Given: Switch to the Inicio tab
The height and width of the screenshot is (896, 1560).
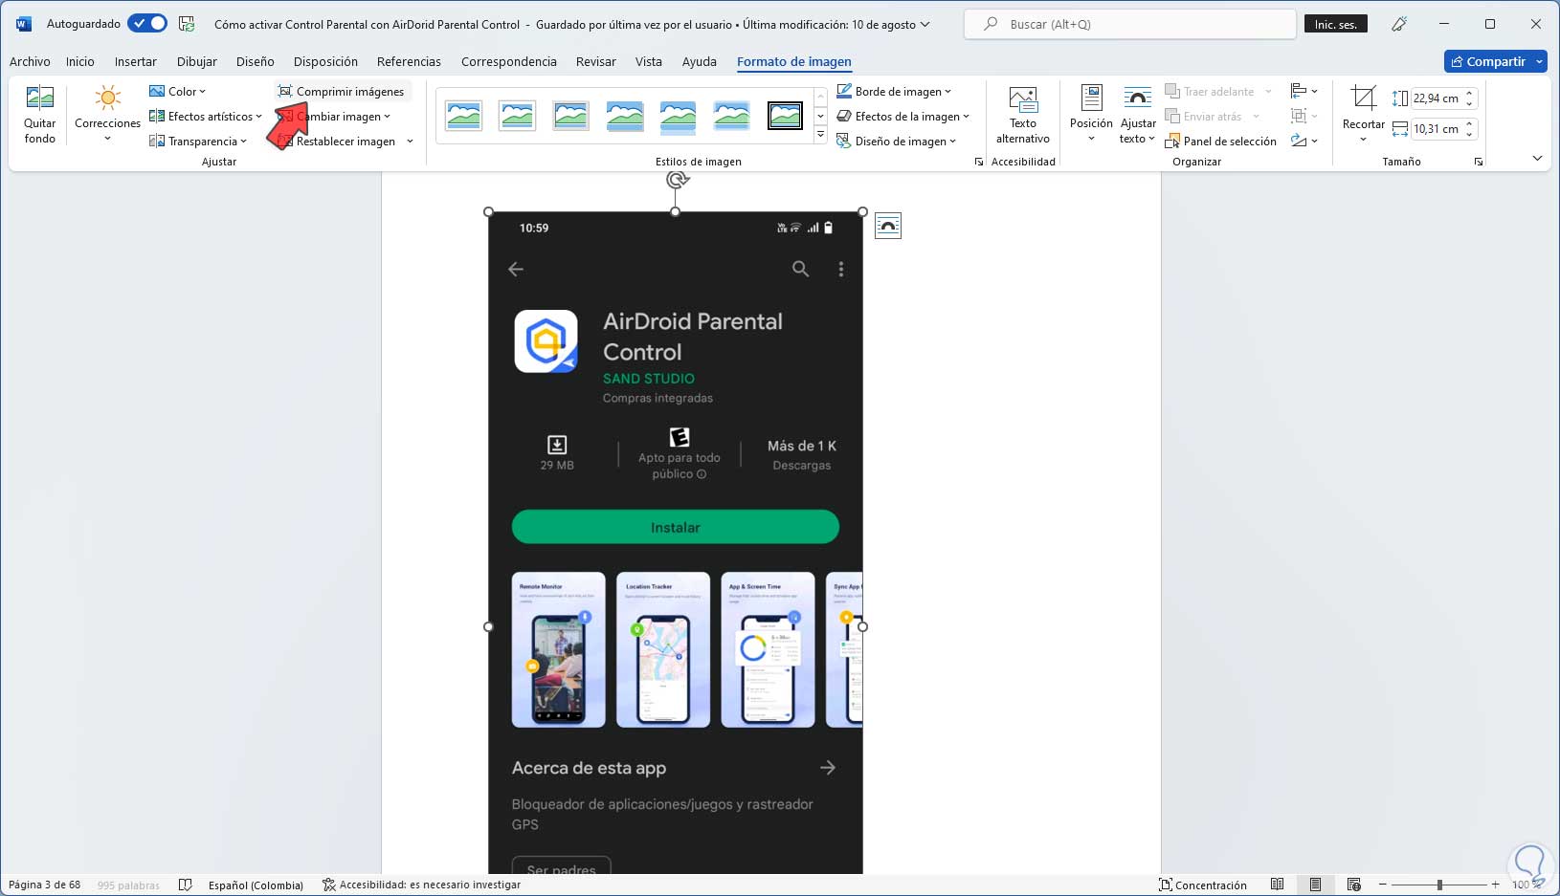Looking at the screenshot, I should click(80, 62).
